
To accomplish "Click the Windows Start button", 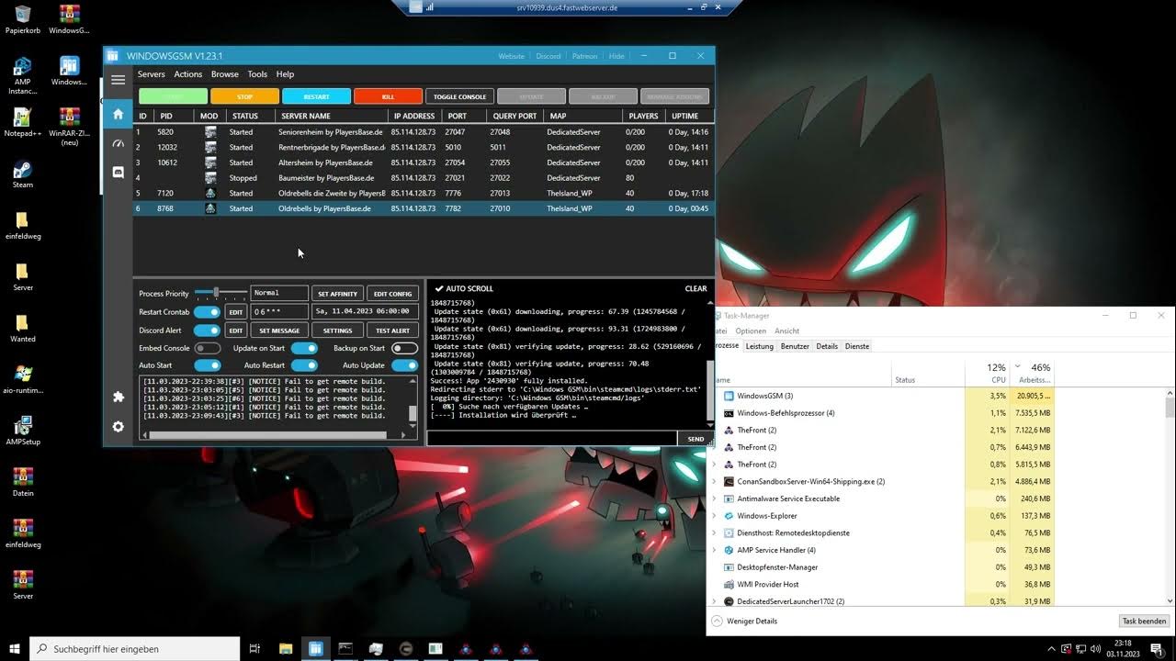I will tap(15, 648).
